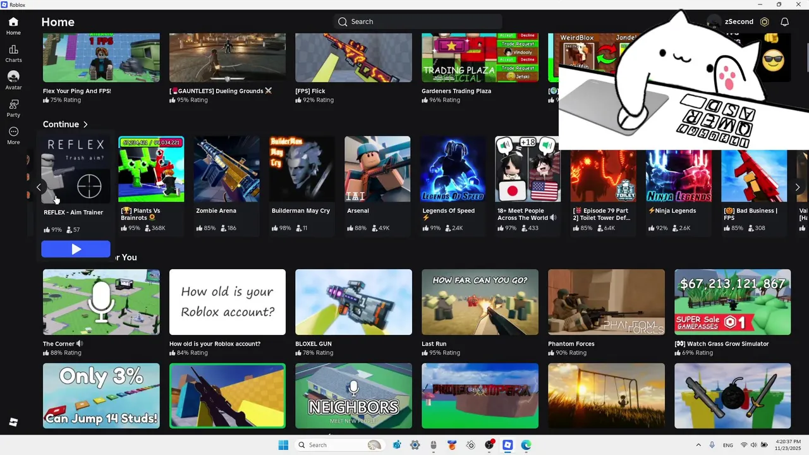This screenshot has width=809, height=455.
Task: Open Watch Grass Grow Simulator thumbnail
Action: (733, 302)
